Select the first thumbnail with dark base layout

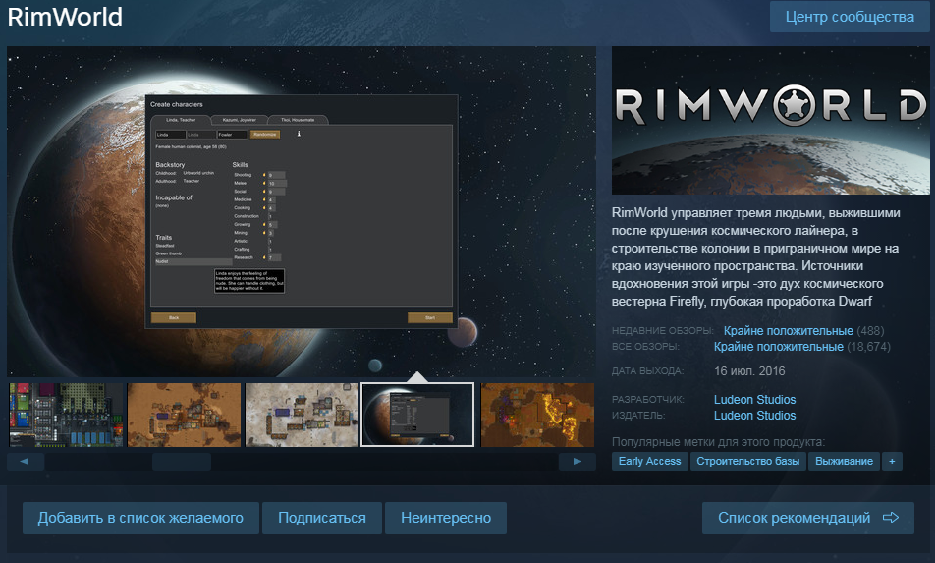[66, 415]
